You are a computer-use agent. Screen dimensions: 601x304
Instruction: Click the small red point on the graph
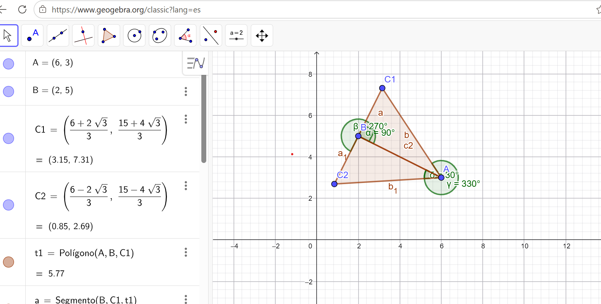tap(292, 154)
